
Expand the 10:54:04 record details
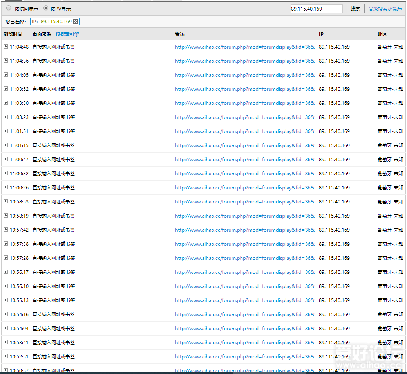[5, 328]
